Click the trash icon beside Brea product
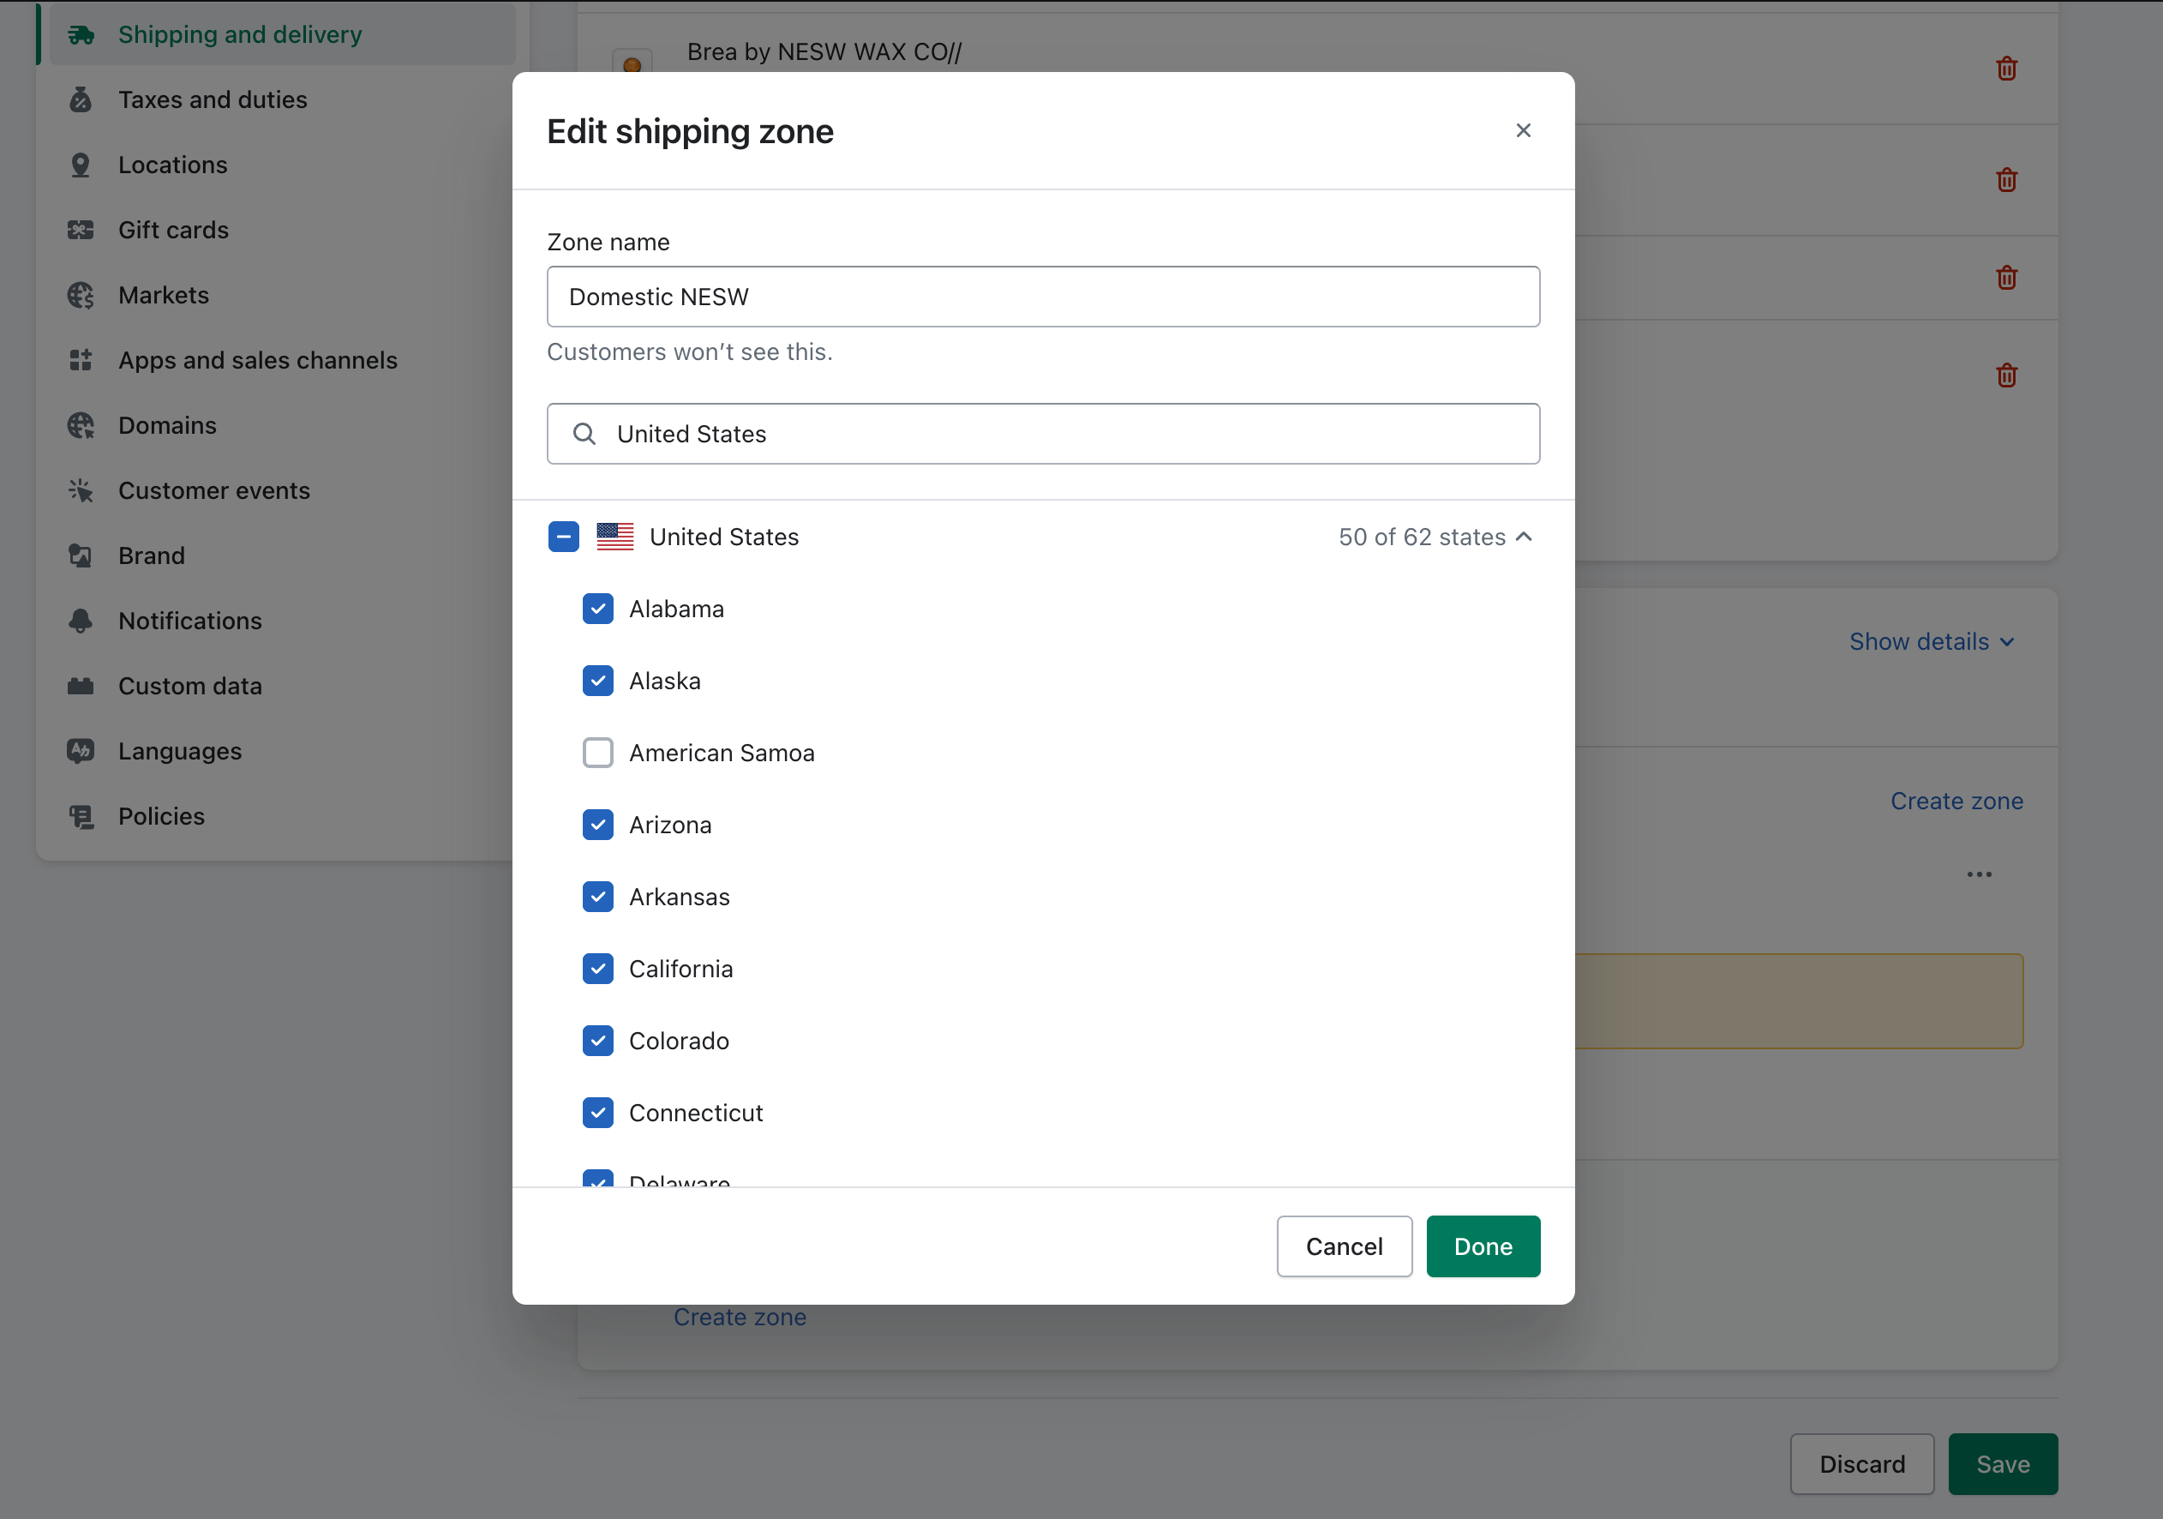This screenshot has width=2163, height=1519. 2005,69
